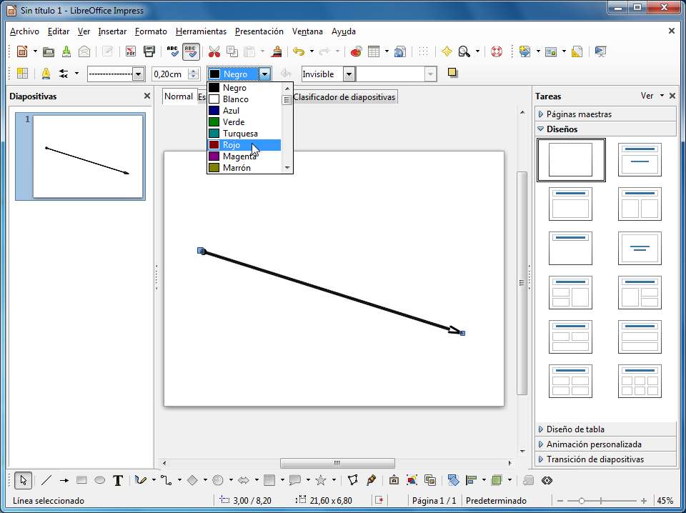Click the zoom slider handle

tap(582, 501)
